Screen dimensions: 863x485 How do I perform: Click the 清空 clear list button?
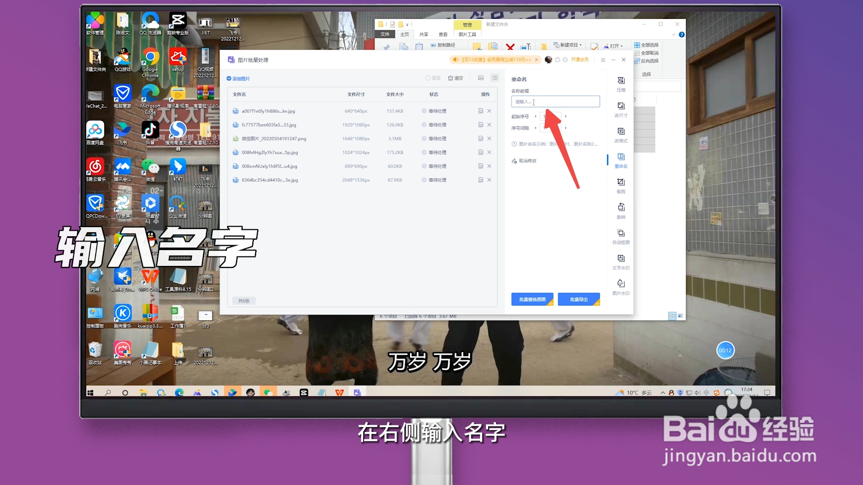coord(455,78)
